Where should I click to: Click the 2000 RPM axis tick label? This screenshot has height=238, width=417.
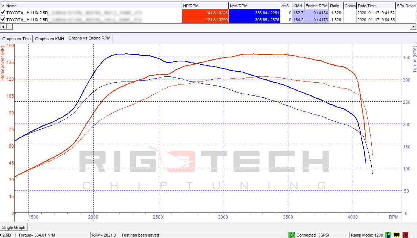point(93,217)
